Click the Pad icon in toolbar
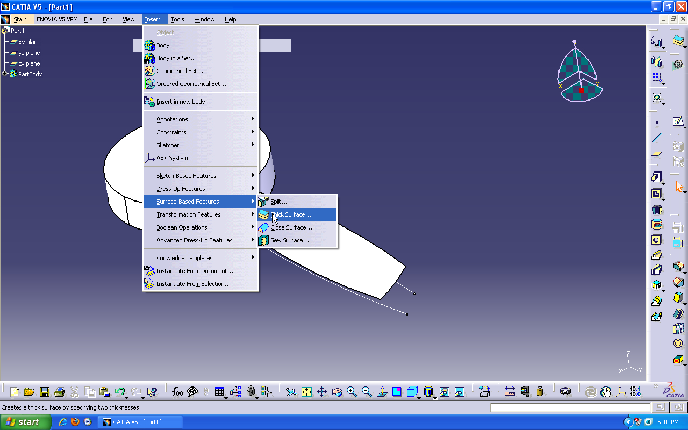688x430 pixels. pos(657,177)
